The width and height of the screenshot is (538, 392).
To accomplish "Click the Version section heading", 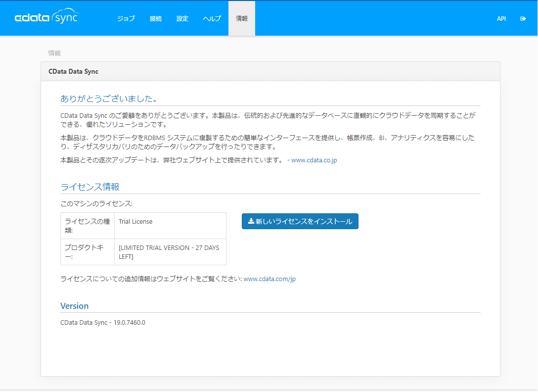I will (74, 306).
